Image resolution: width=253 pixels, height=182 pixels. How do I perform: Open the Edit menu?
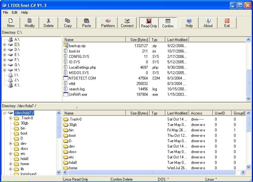[x=15, y=12]
